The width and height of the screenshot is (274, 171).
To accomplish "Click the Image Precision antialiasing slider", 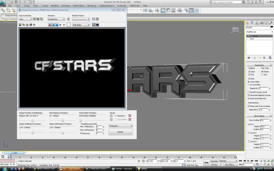I will point(33,121).
